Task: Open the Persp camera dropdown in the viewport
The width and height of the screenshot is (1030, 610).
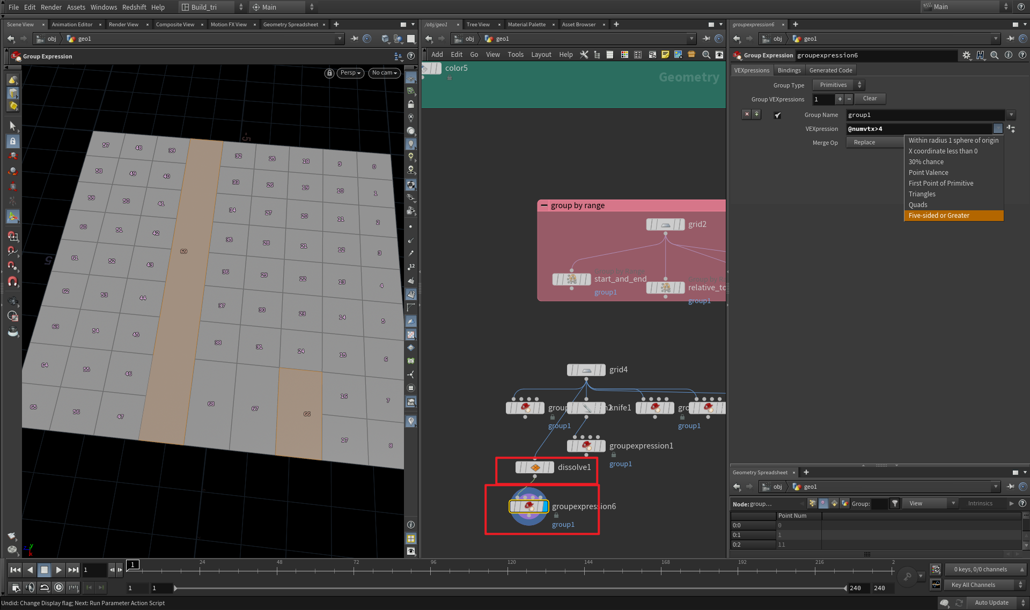Action: point(350,72)
